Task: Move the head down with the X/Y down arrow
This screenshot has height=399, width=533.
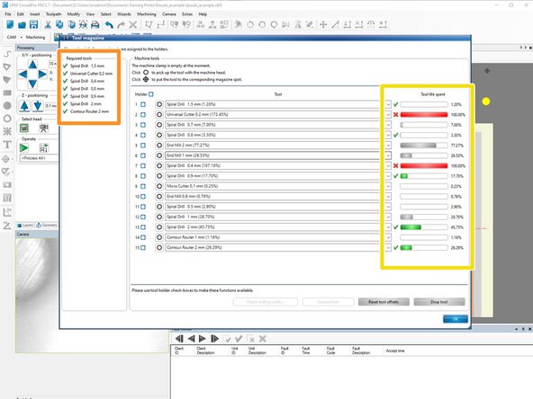Action: pyautogui.click(x=32, y=83)
